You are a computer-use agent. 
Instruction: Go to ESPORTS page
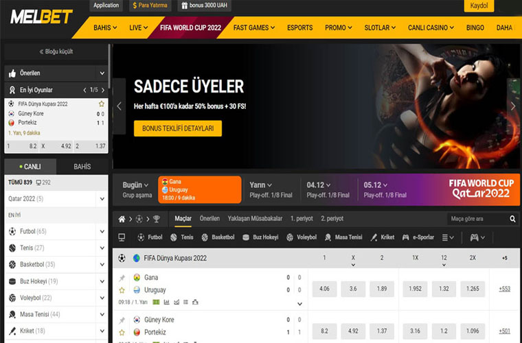pyautogui.click(x=299, y=28)
